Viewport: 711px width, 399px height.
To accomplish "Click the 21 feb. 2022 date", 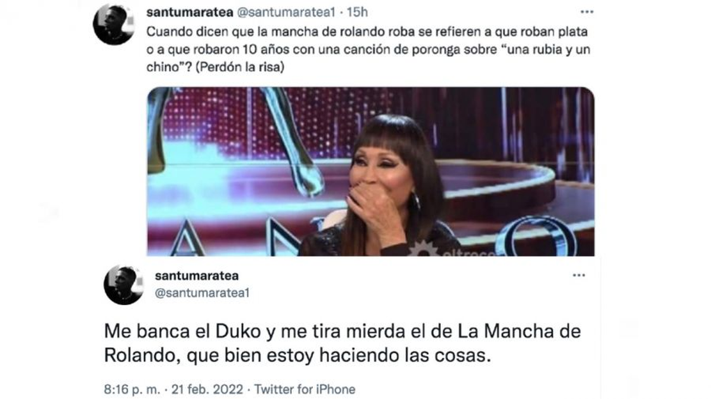I will [x=207, y=390].
